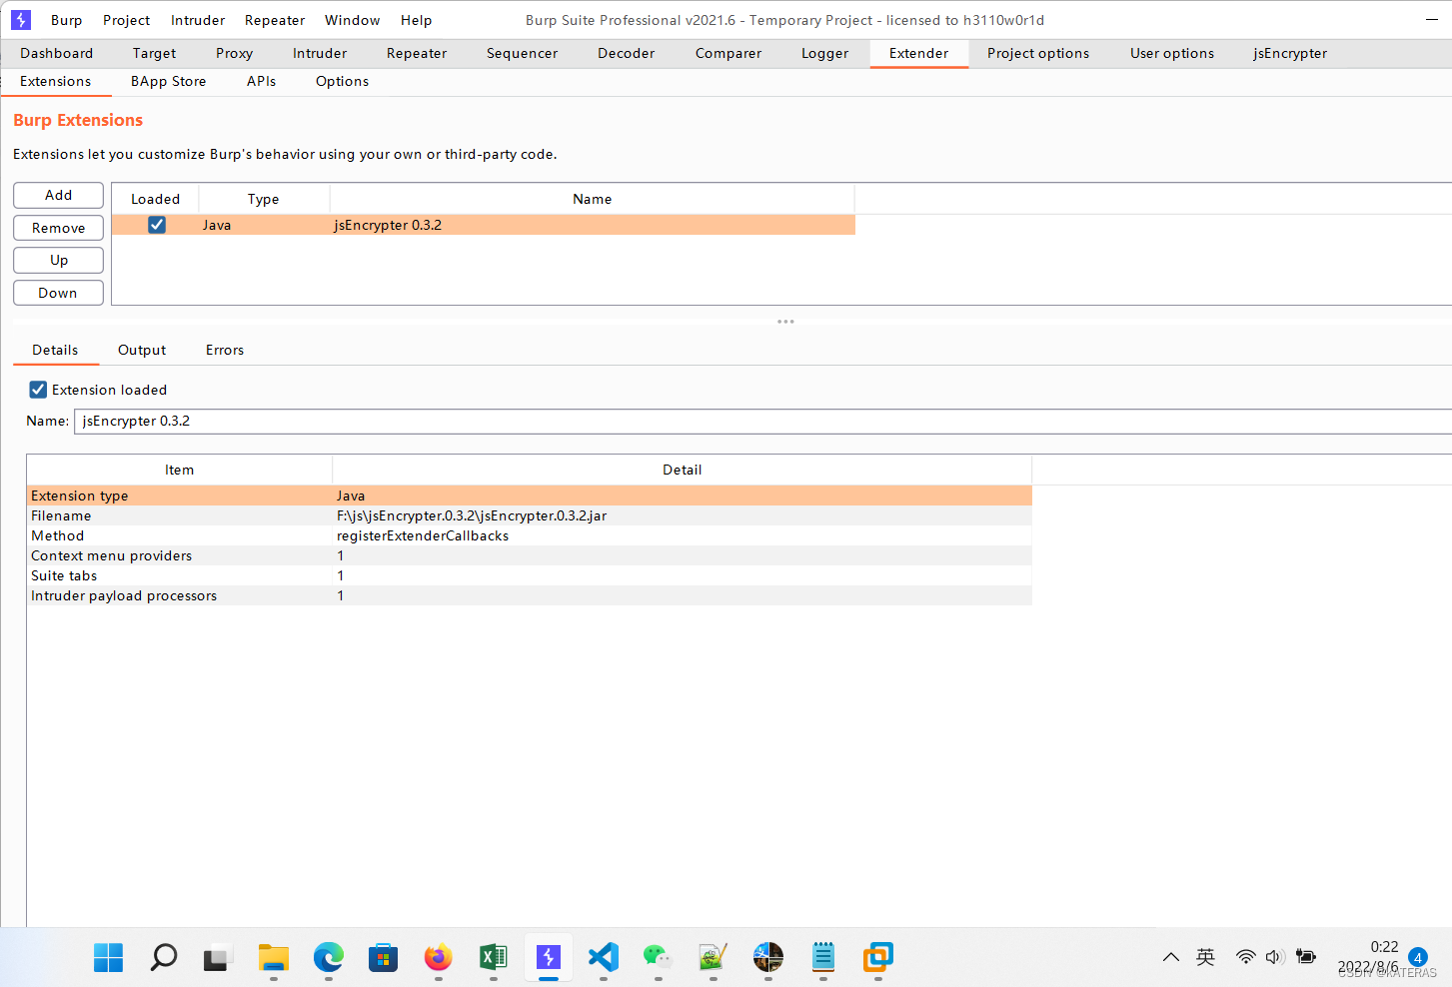Open the Burp menu
The width and height of the screenshot is (1452, 987).
click(x=67, y=20)
